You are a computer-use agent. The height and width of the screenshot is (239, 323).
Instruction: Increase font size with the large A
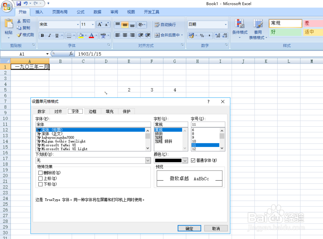[x=100, y=25]
